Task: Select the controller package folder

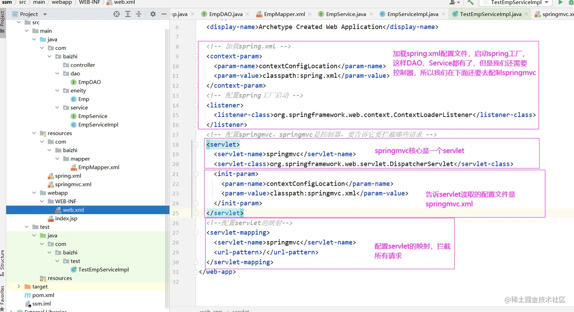Action: pyautogui.click(x=82, y=65)
